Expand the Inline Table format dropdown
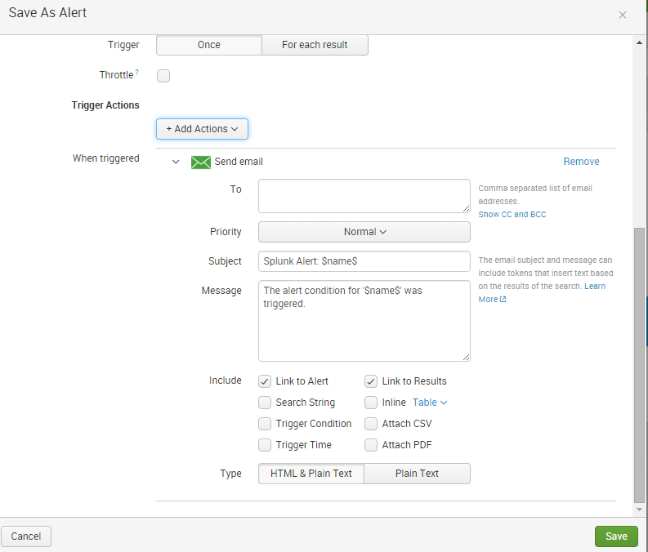 pos(430,403)
